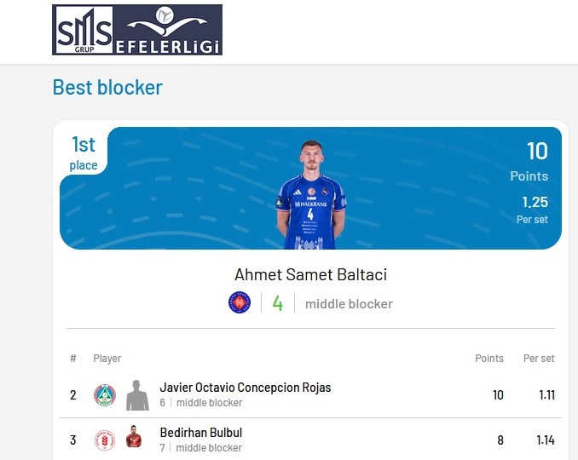578x460 pixels.
Task: Click the Points column header
Action: (488, 359)
